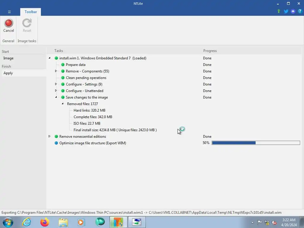
Task: Launch Firefox from taskbar
Action: (x=45, y=222)
